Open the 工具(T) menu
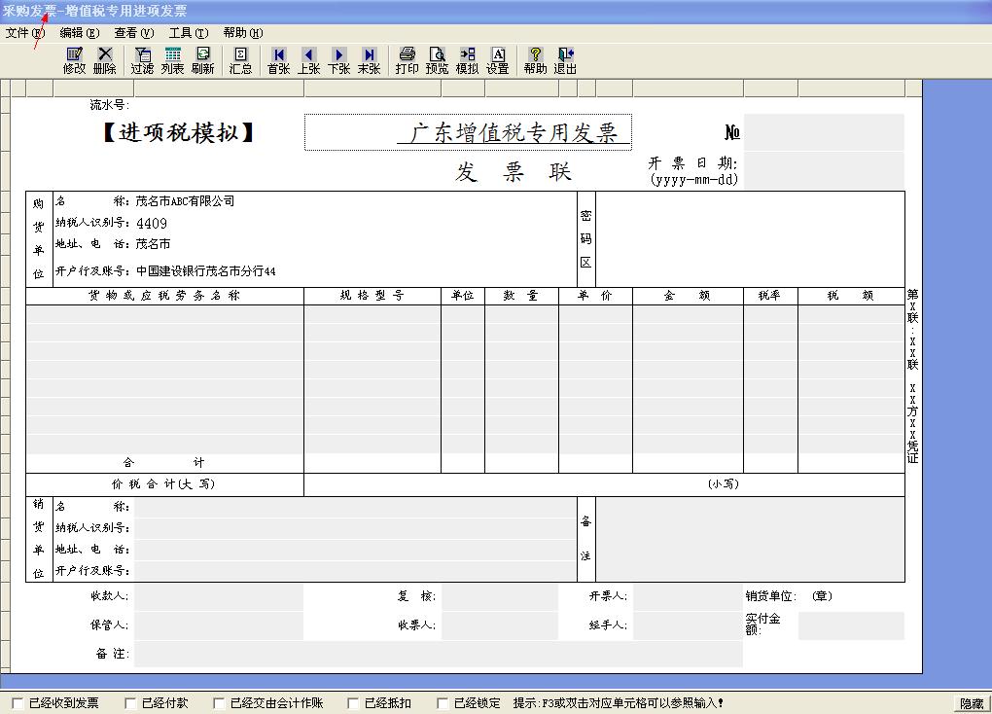This screenshot has width=992, height=714. [189, 33]
